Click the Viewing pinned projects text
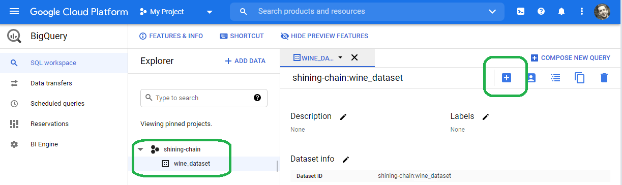This screenshot has height=185, width=622. (176, 124)
